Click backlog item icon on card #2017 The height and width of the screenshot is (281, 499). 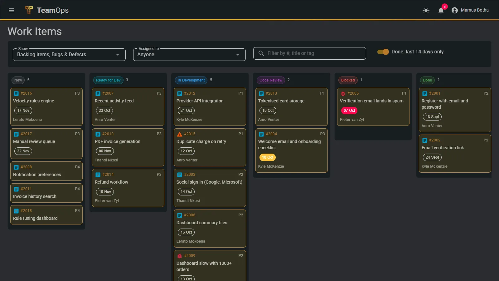coord(16,134)
